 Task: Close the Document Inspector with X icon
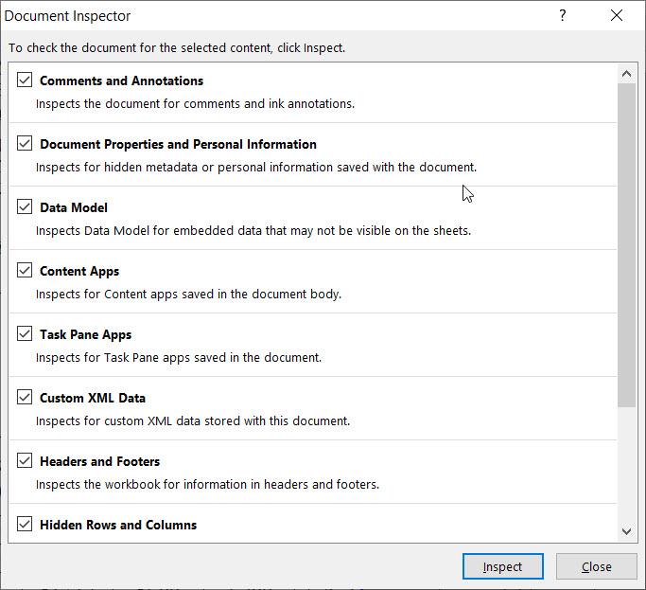(x=617, y=16)
